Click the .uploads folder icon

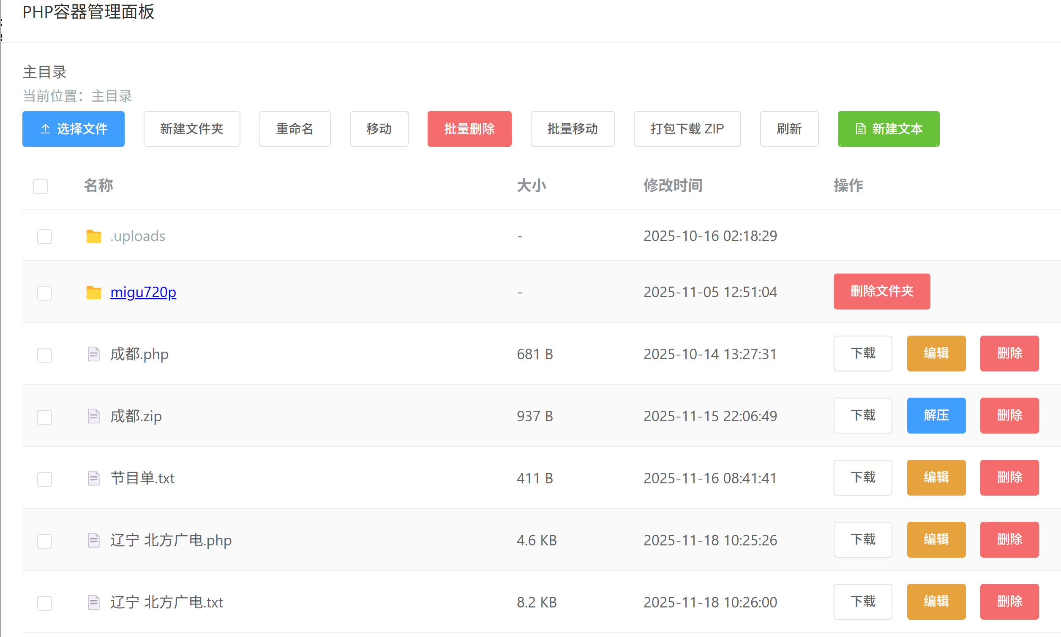(93, 236)
